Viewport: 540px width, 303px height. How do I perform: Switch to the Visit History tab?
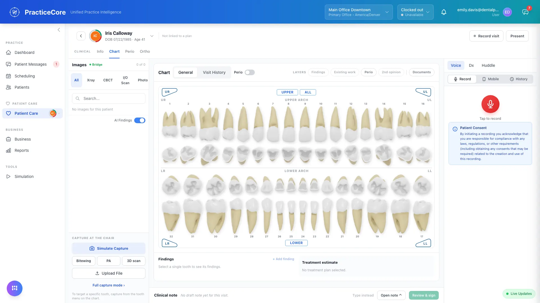click(x=214, y=72)
